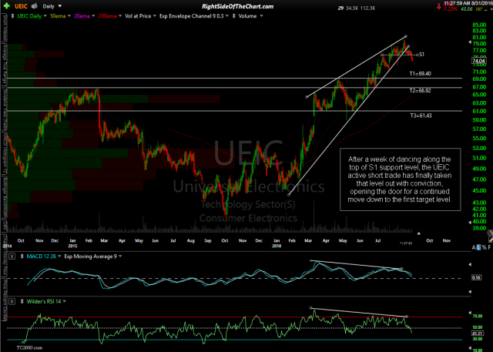Image resolution: width=493 pixels, height=352 pixels.
Task: Click the green 45.56 value
Action: (466, 9)
